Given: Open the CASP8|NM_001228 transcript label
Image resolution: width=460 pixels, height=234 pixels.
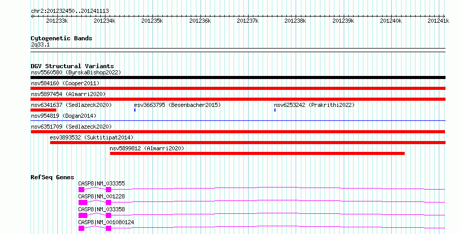Looking at the screenshot, I should (x=101, y=196).
